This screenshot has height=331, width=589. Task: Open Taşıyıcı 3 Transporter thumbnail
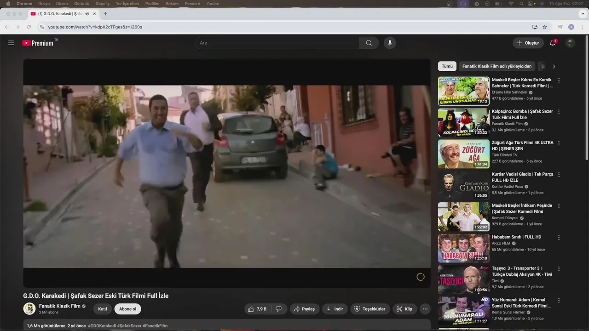coord(463,280)
